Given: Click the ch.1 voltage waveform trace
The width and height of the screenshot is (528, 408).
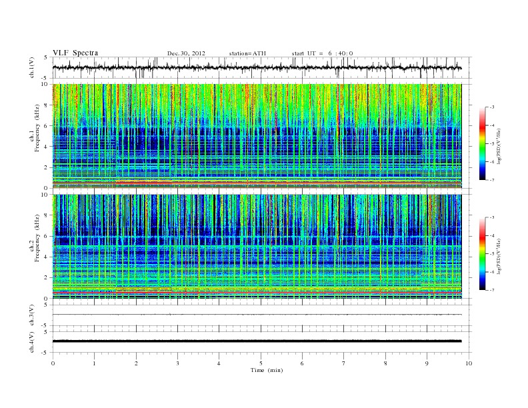Looking at the screenshot, I should point(257,68).
